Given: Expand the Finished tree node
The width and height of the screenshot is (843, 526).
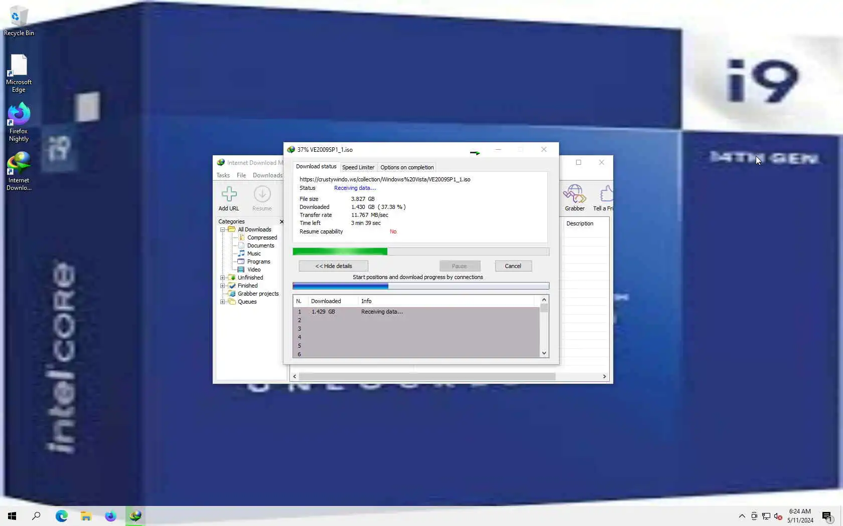Looking at the screenshot, I should (222, 286).
